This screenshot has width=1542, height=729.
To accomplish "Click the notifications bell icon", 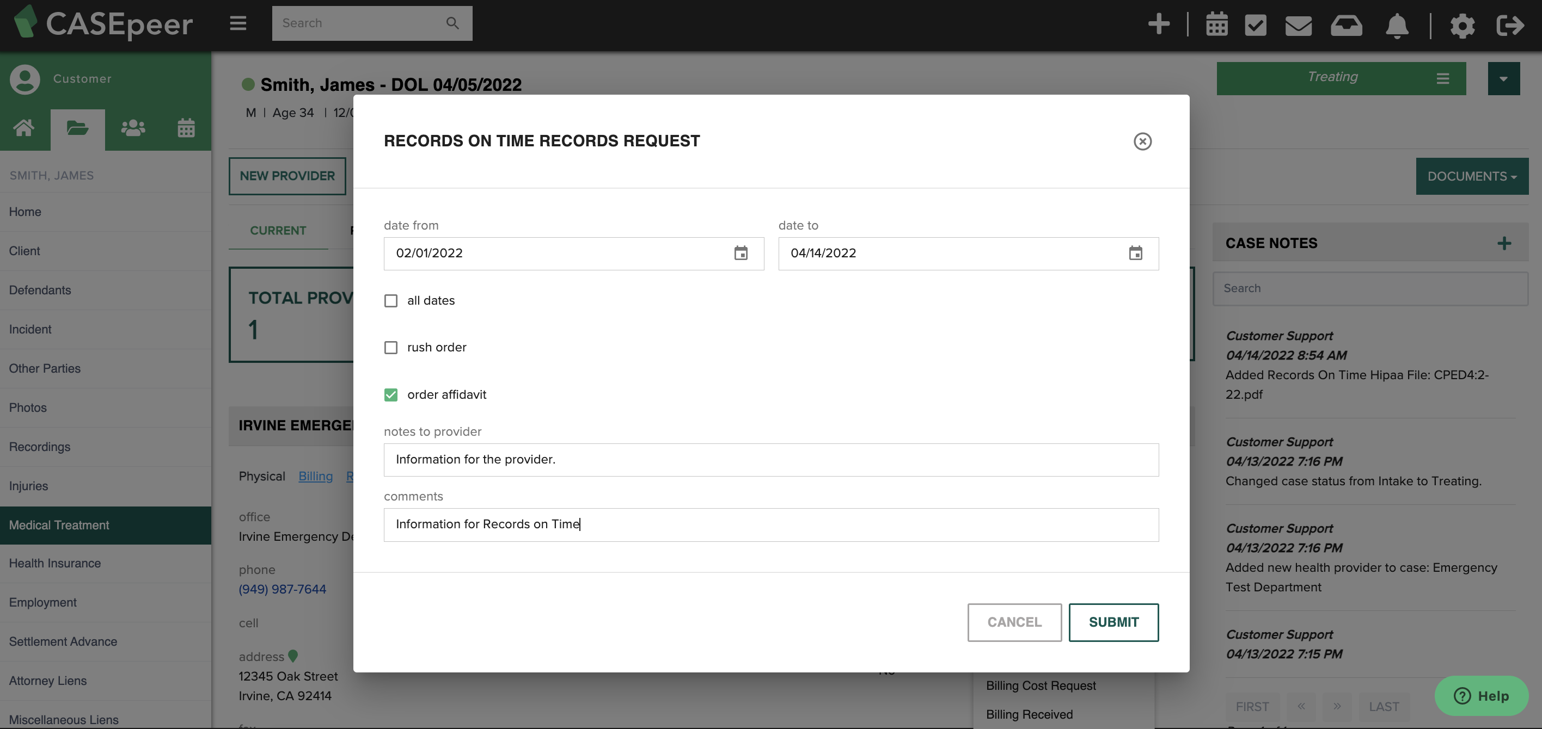I will click(x=1397, y=25).
